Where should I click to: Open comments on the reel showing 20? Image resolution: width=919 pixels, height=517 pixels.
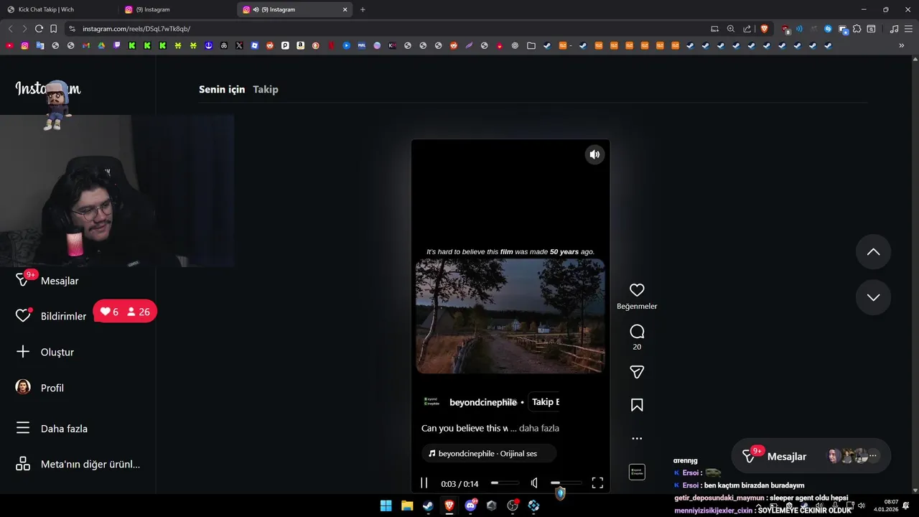pyautogui.click(x=637, y=332)
